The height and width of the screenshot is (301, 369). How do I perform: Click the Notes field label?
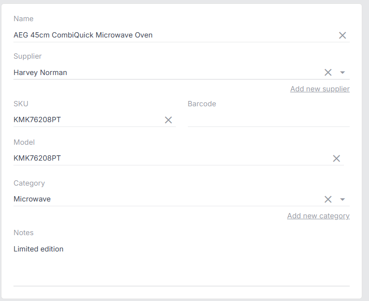pyautogui.click(x=24, y=232)
